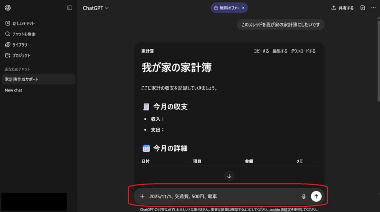Click the ChatGPT logo icon
The image size is (380, 212).
click(x=8, y=8)
